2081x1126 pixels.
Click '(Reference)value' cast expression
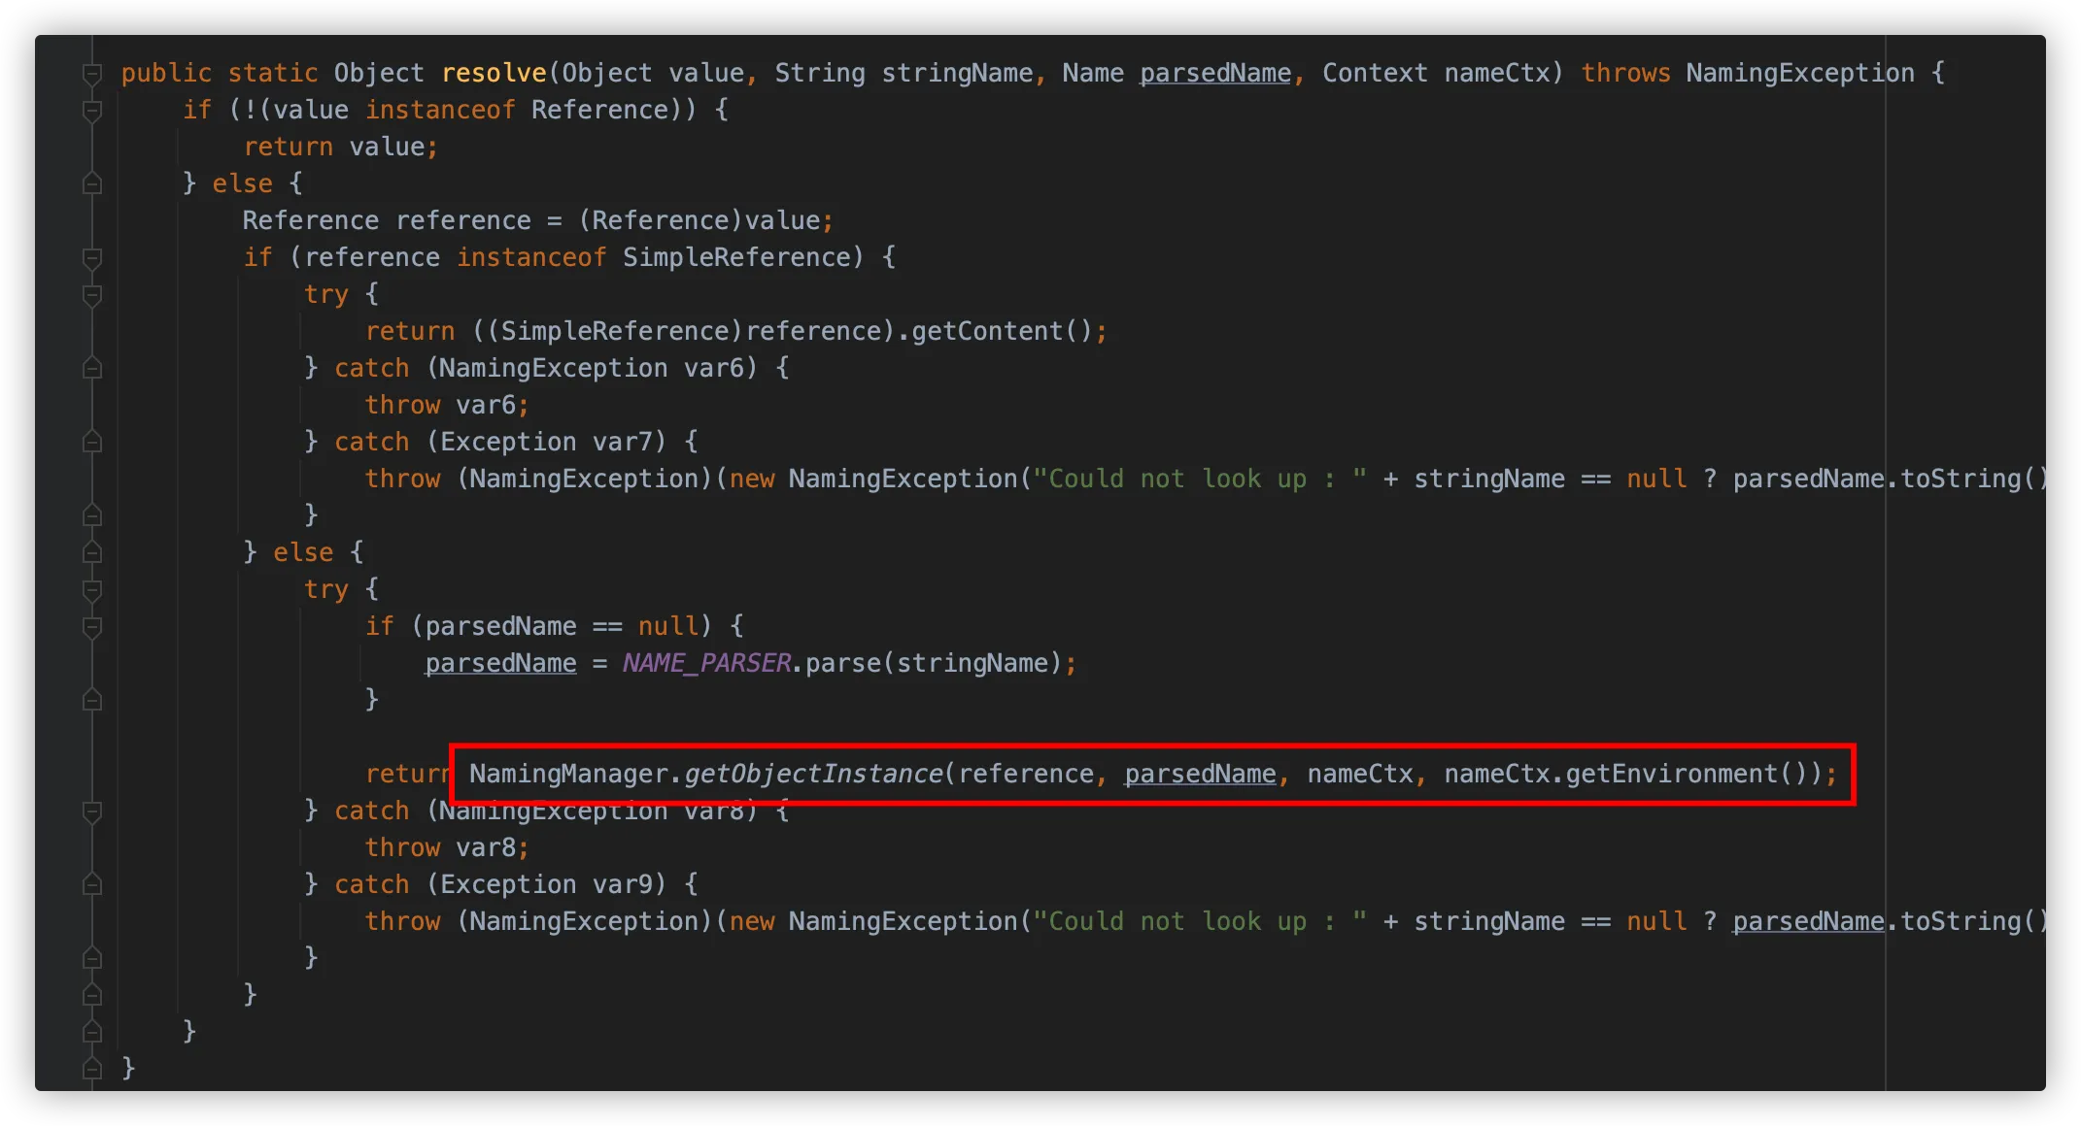click(x=699, y=220)
